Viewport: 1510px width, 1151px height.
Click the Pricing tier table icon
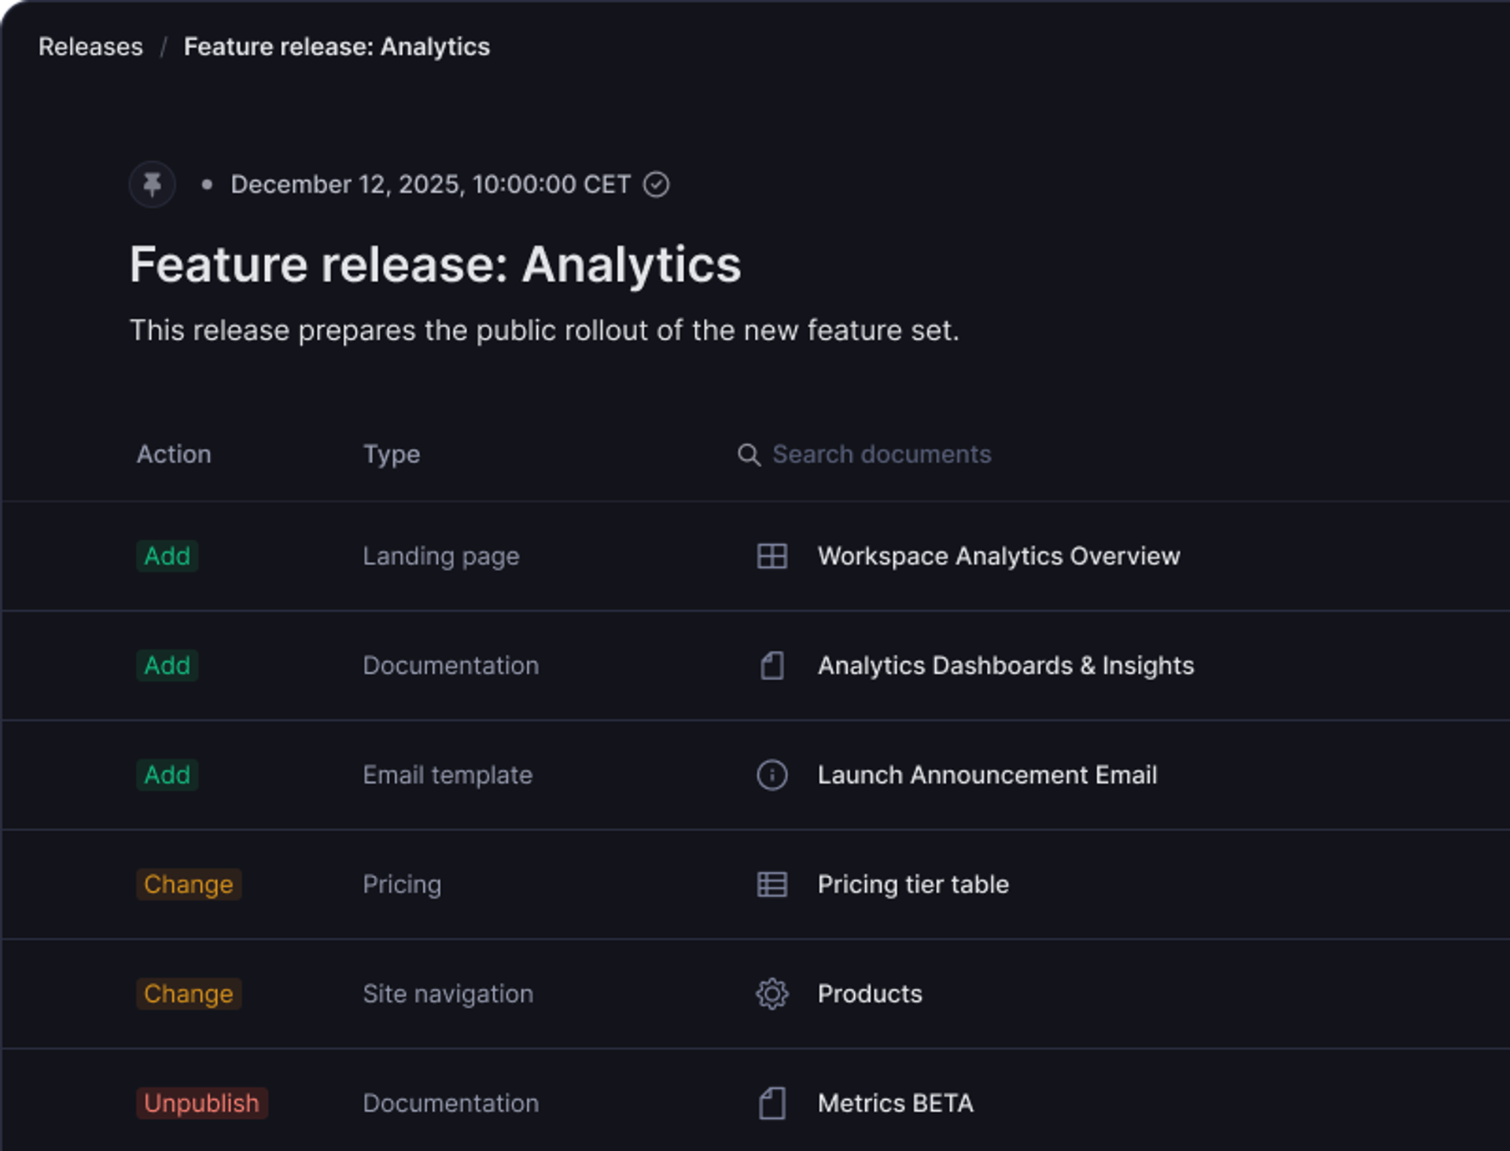[772, 884]
